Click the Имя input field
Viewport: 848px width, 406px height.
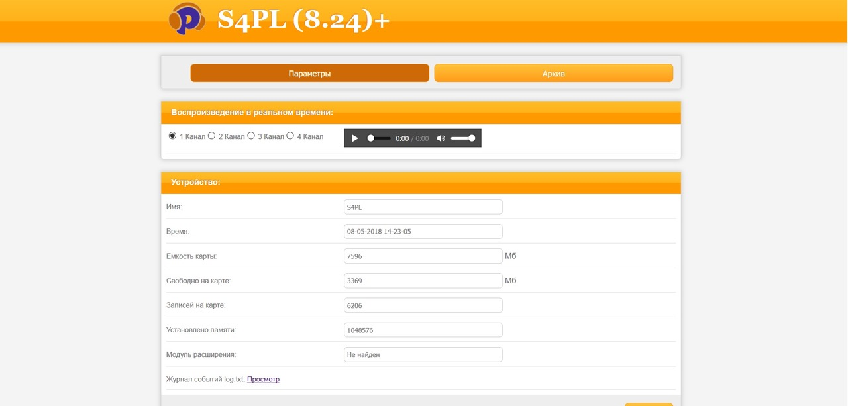tap(423, 207)
